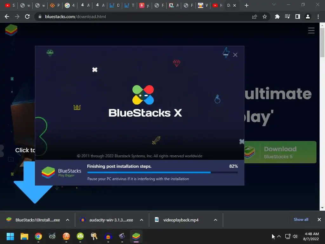Open Google Chrome from the taskbar
Screen dimensions: 325x244
click(x=38, y=236)
